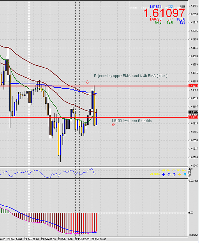Click the red 1.61018 price tag on axis

pos(194,117)
